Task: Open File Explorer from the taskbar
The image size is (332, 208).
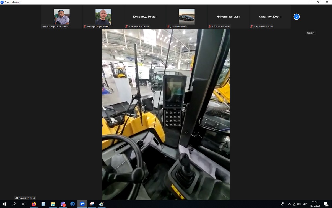Action: click(53, 204)
